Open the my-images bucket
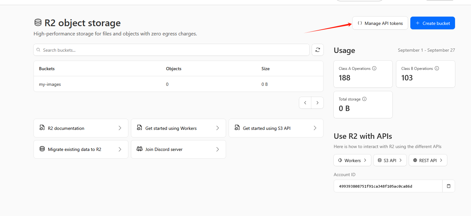 pyautogui.click(x=50, y=84)
